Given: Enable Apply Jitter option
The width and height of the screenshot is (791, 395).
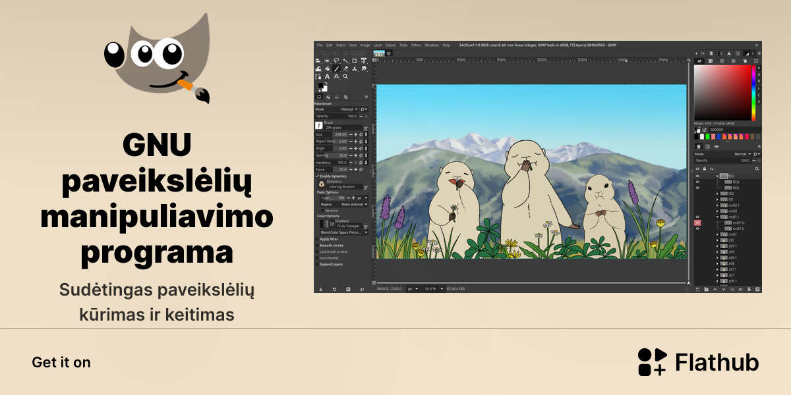Looking at the screenshot, I should pyautogui.click(x=317, y=239).
